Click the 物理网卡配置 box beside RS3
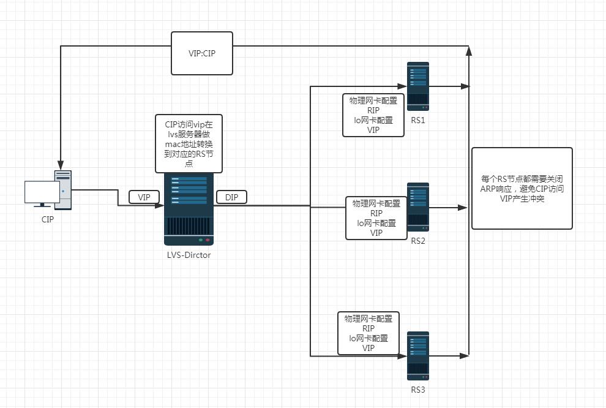 [x=368, y=333]
